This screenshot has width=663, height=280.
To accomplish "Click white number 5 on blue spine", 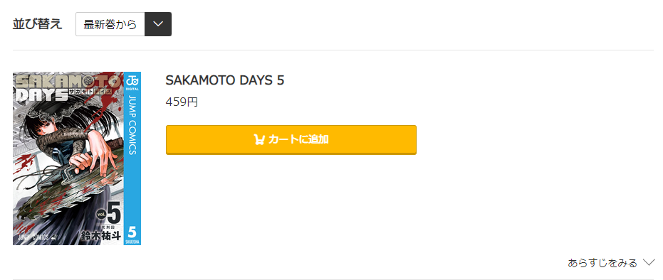I will tap(132, 232).
